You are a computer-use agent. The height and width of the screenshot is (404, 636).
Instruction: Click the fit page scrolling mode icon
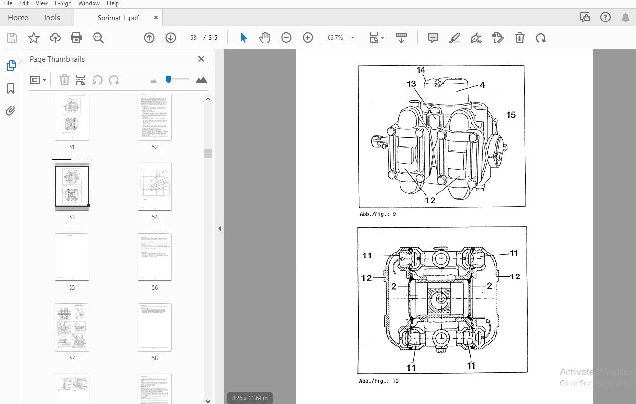tap(374, 38)
